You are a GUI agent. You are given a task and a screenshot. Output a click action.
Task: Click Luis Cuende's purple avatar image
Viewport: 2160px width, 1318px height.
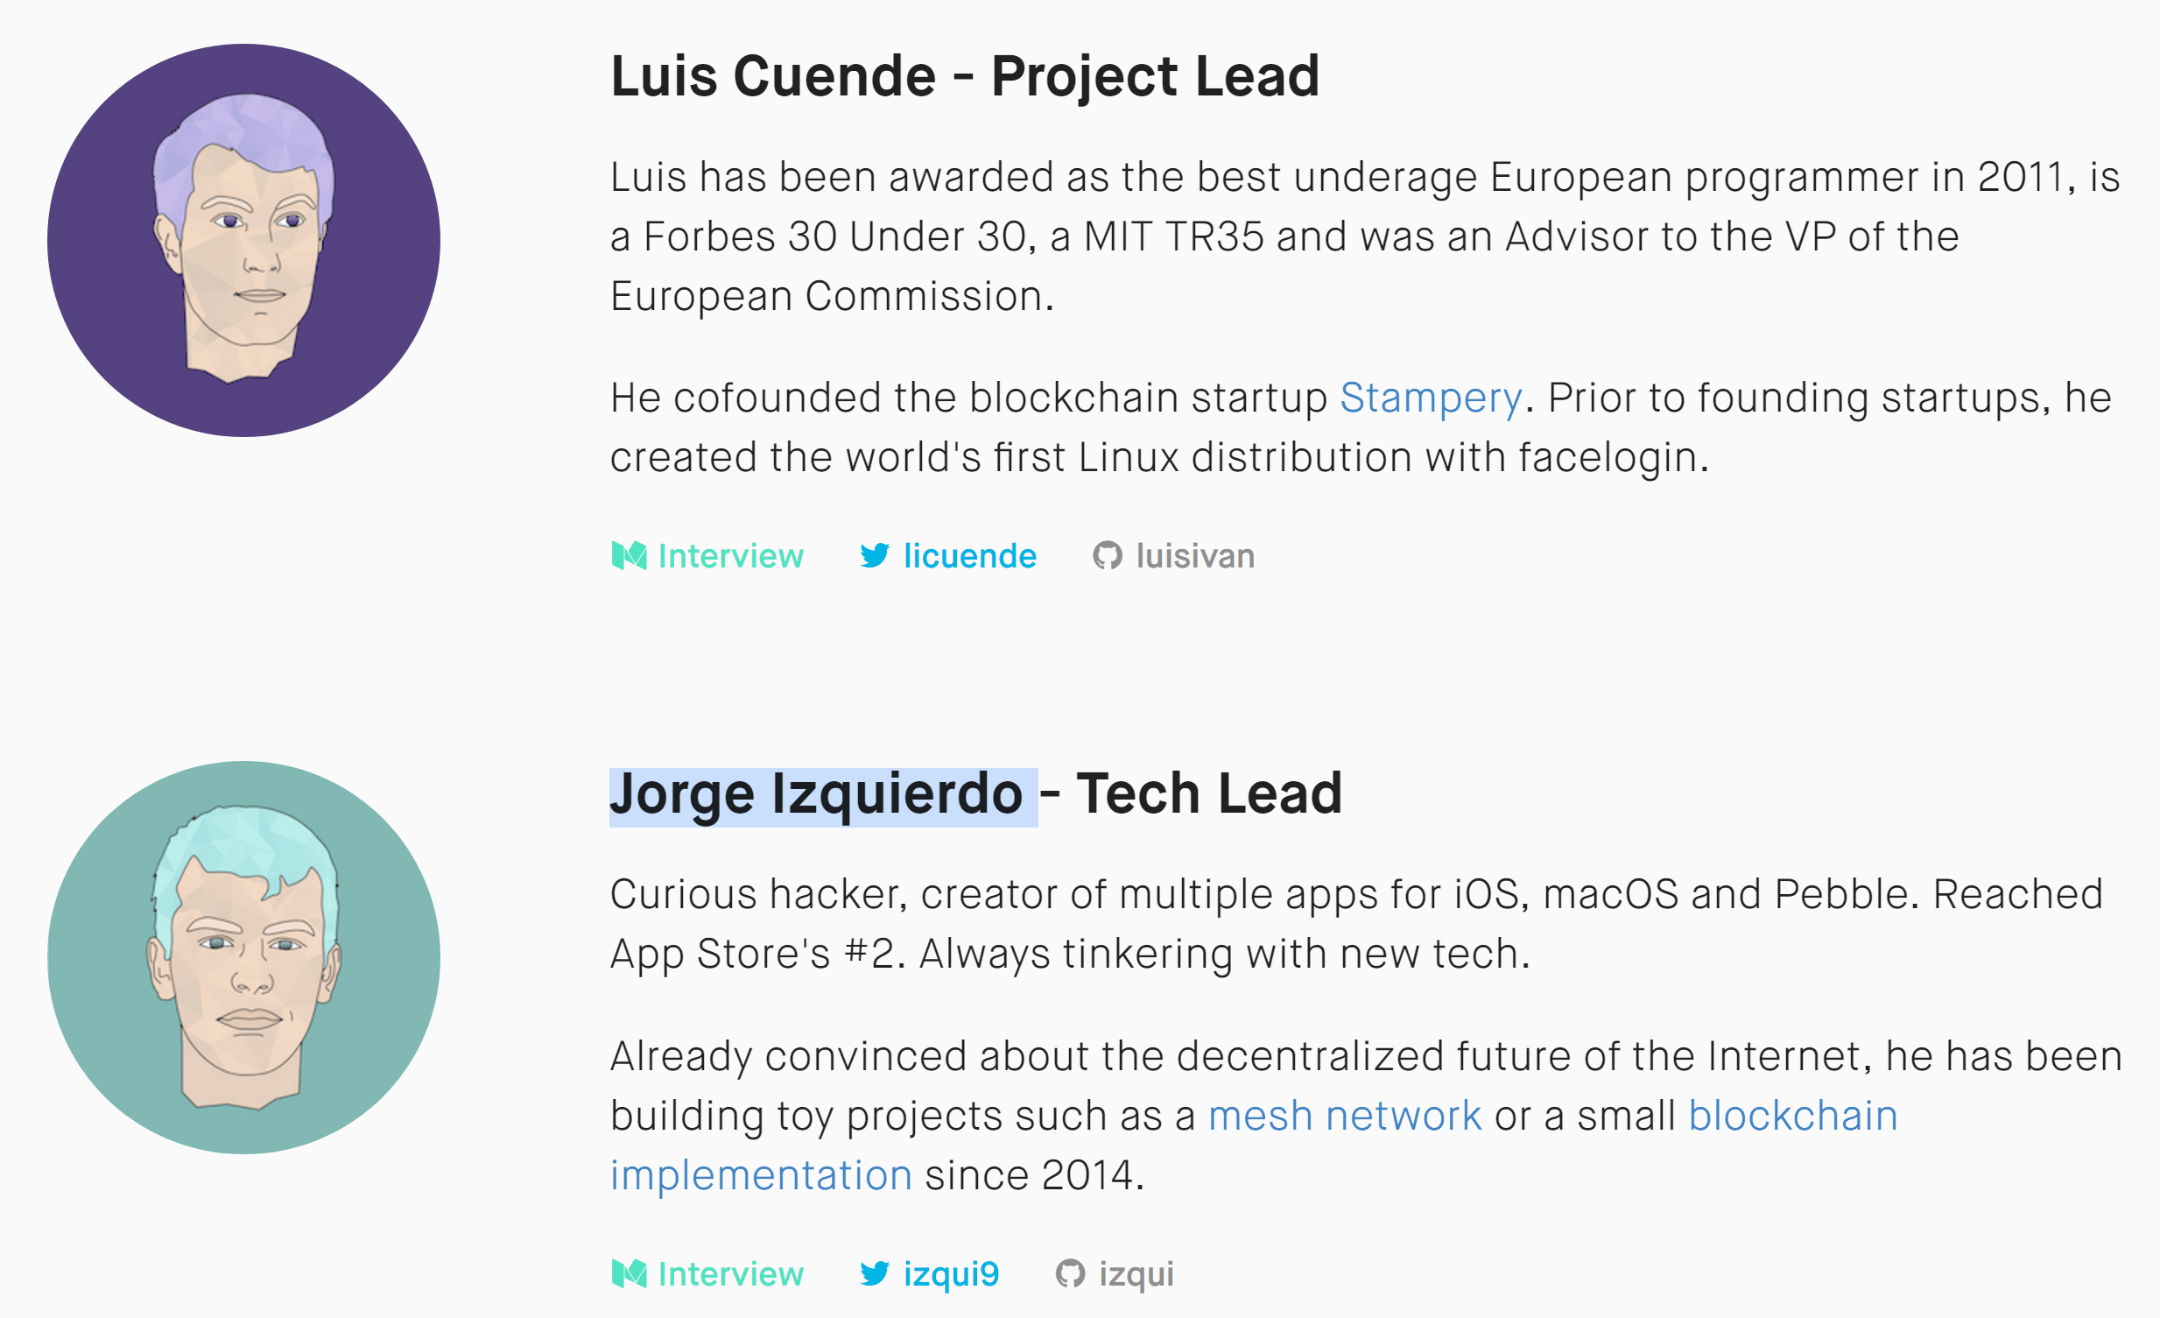coord(243,240)
